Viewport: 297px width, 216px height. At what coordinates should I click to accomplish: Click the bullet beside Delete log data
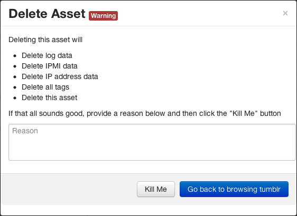click(15, 56)
